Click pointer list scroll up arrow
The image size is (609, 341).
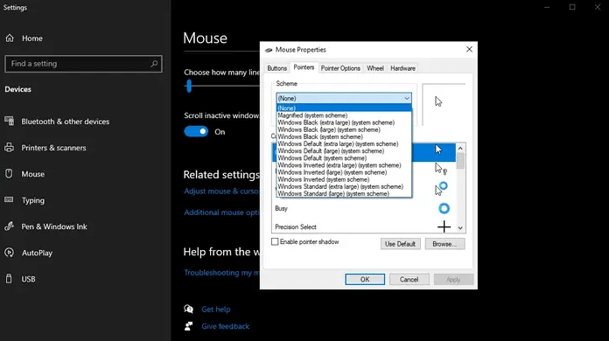click(x=460, y=148)
